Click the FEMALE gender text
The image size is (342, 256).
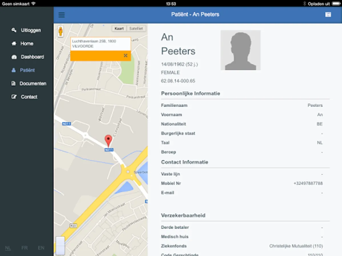tap(170, 73)
